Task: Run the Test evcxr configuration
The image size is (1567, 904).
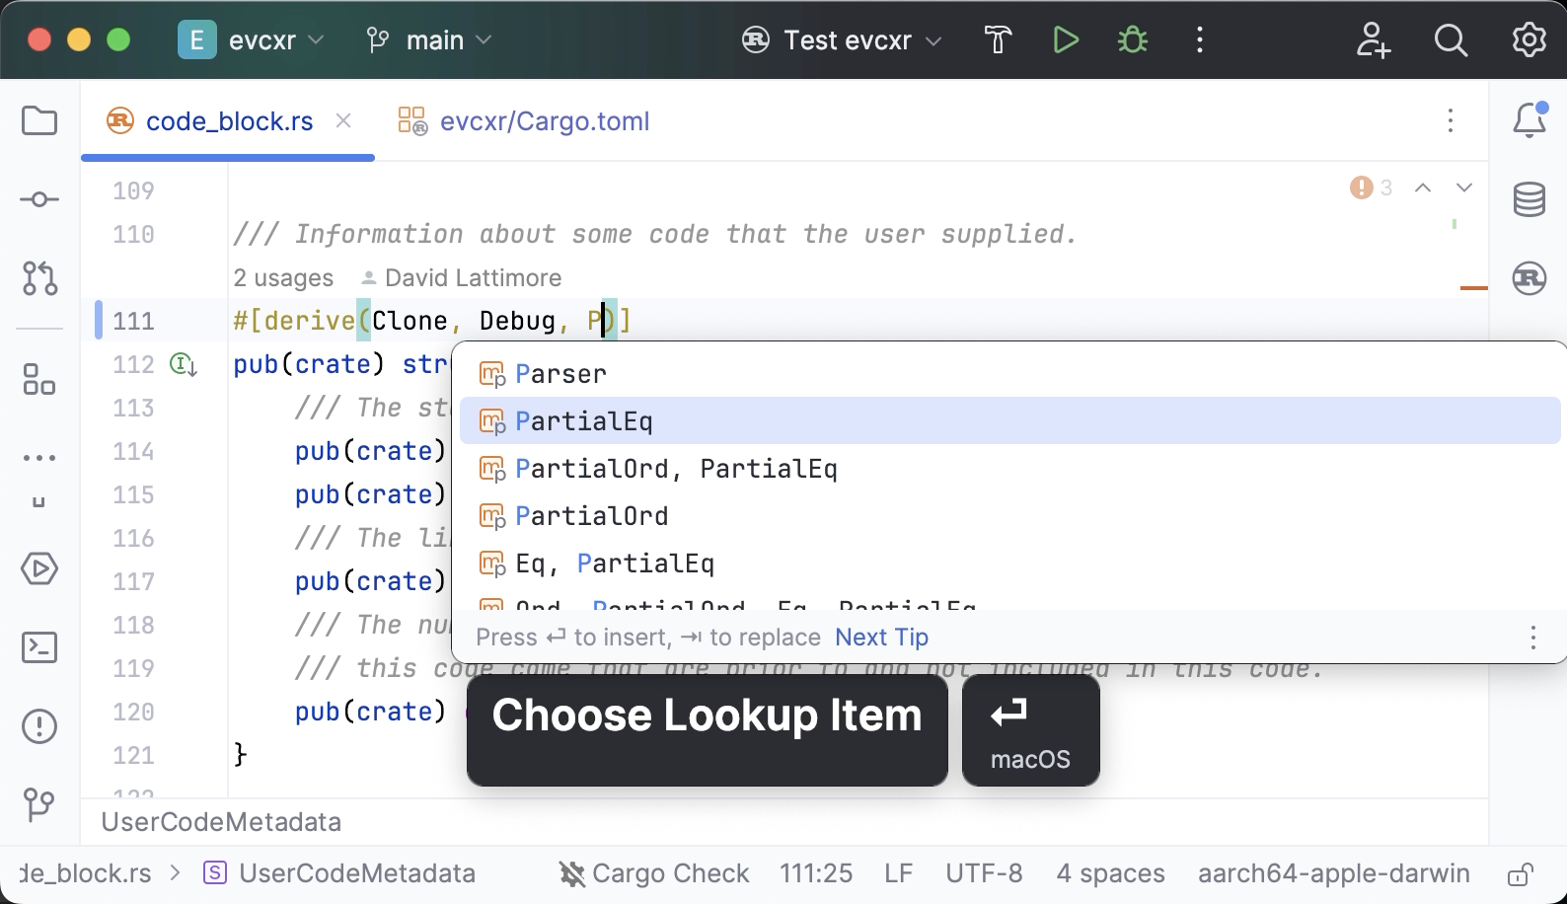Action: click(1065, 40)
